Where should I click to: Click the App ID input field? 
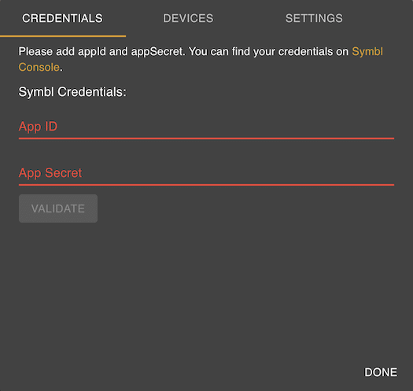[x=206, y=127]
